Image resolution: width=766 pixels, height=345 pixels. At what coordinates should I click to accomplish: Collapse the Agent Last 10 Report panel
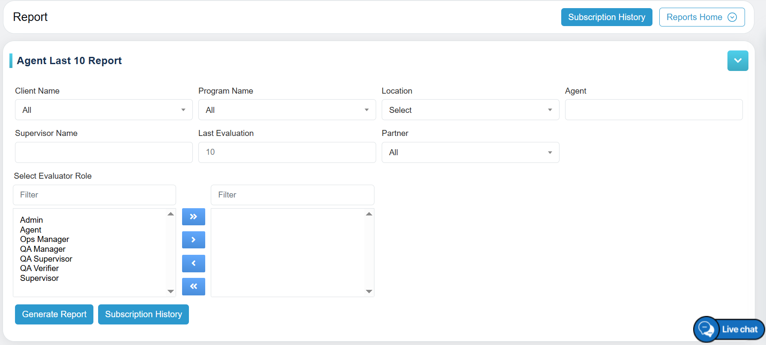[737, 61]
